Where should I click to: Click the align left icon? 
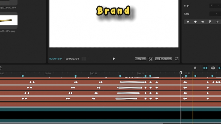coord(188,22)
